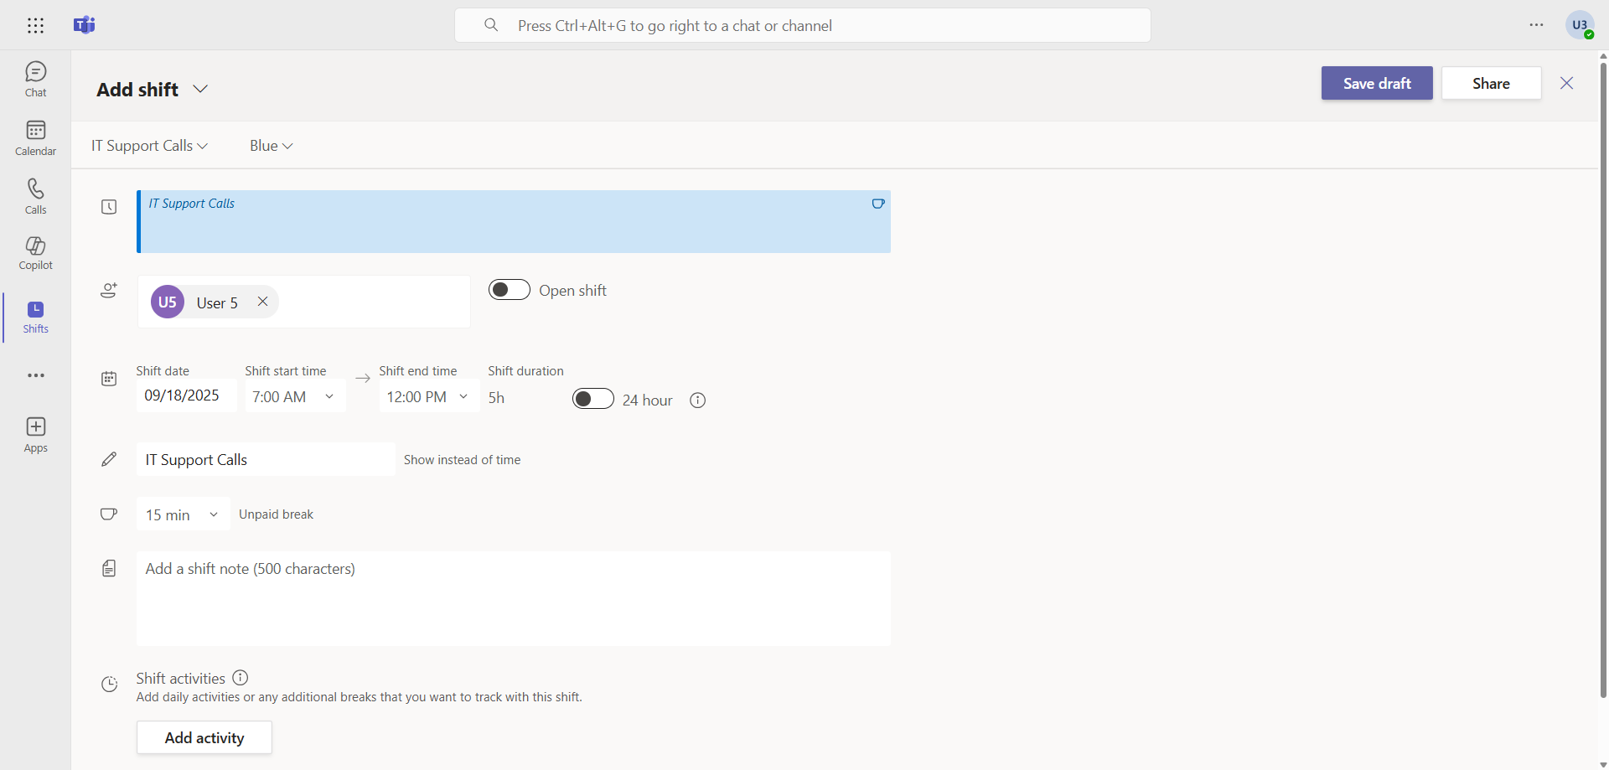The height and width of the screenshot is (770, 1609).
Task: Open the Blue color theme picker
Action: pos(271,146)
